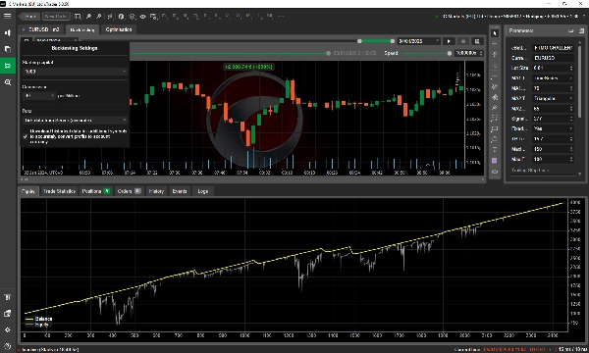The image size is (589, 353).
Task: Open the backtest end date dropdown
Action: tap(418, 41)
